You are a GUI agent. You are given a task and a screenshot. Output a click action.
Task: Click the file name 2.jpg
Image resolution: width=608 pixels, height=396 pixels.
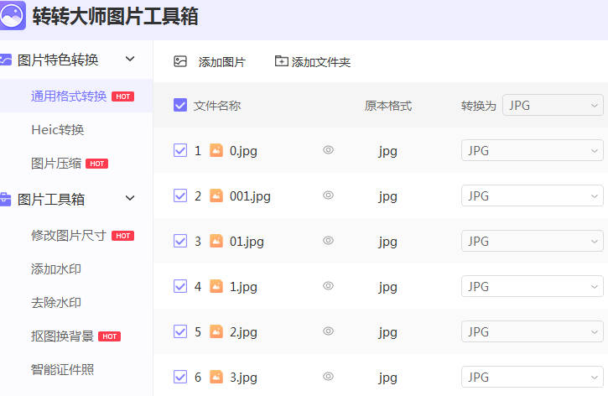click(243, 332)
